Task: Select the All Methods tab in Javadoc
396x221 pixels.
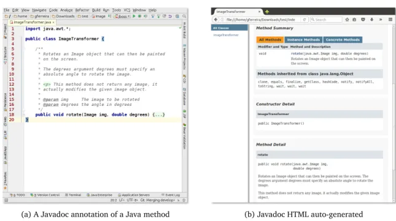Action: [270, 40]
